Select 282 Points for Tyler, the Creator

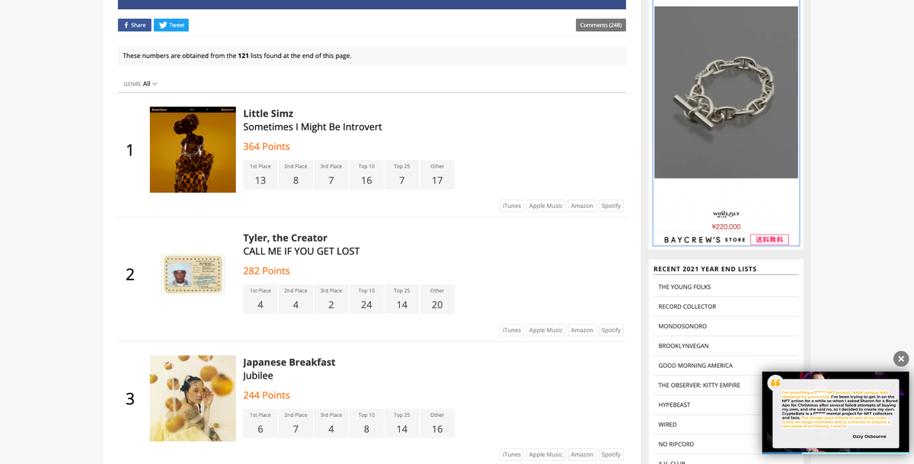[x=267, y=270]
